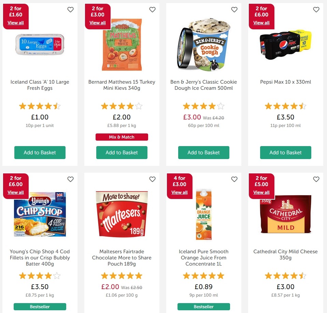The width and height of the screenshot is (327, 313).
Task: Click the first star on Pepsi Max rating
Action: click(x=269, y=106)
